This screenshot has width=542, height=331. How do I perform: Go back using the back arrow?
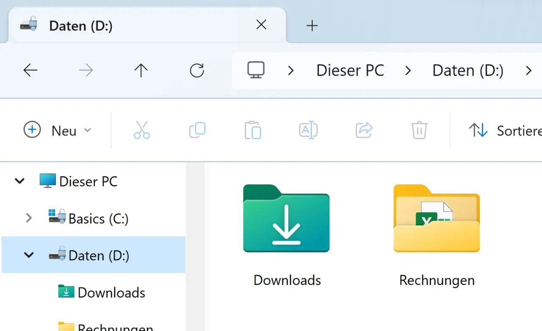[x=30, y=70]
